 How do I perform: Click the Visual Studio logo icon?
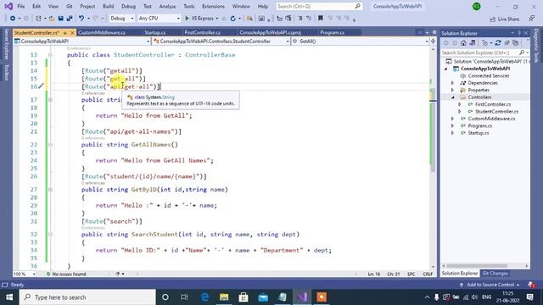[8, 6]
